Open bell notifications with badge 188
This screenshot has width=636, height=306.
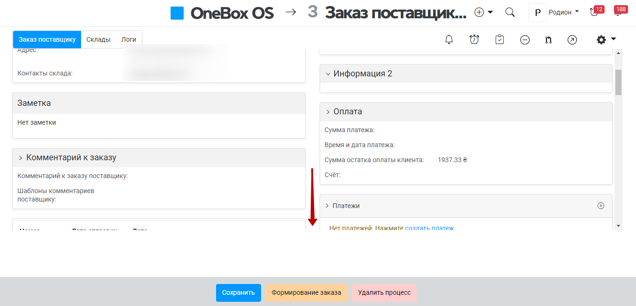[618, 13]
